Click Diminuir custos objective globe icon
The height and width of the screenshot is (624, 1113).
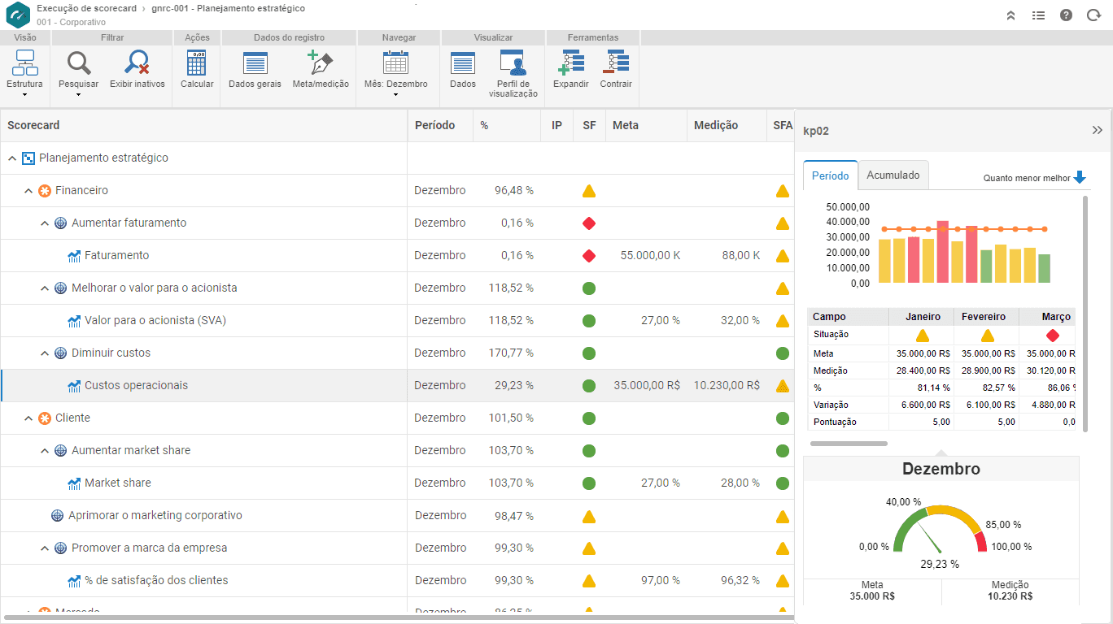(x=60, y=353)
